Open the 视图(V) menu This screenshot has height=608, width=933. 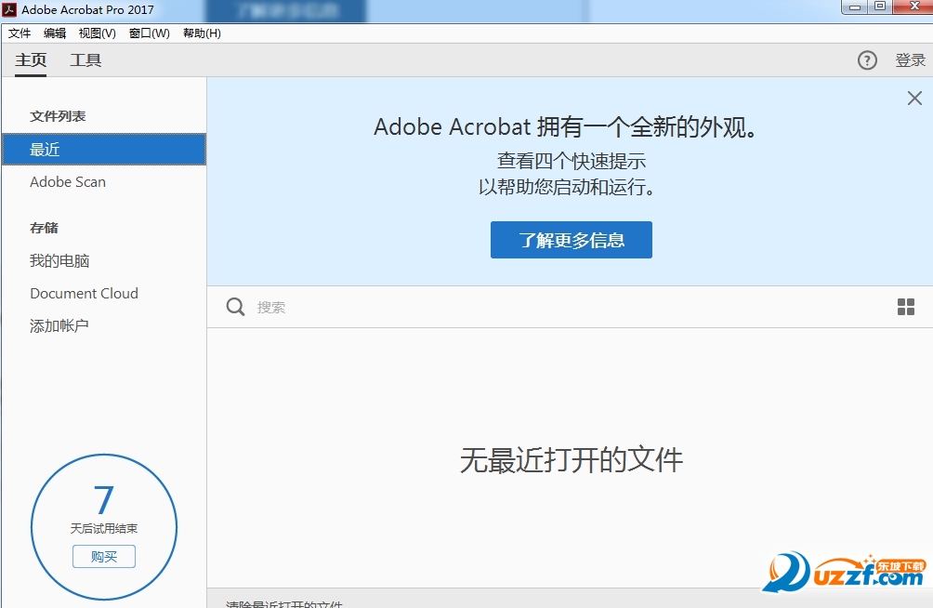[x=97, y=33]
